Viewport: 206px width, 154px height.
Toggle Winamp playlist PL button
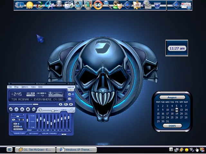(x=66, y=104)
